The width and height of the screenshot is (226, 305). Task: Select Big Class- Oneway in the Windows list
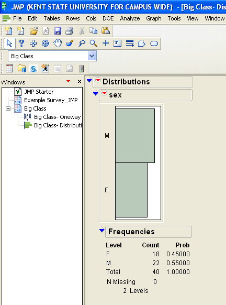57,117
